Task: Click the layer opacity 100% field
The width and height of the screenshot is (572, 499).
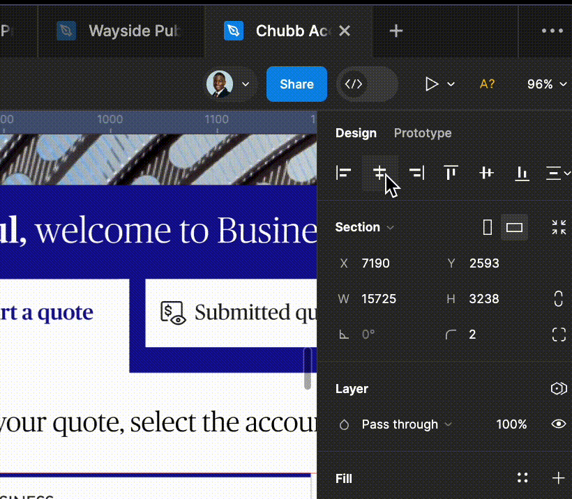Action: [x=511, y=424]
